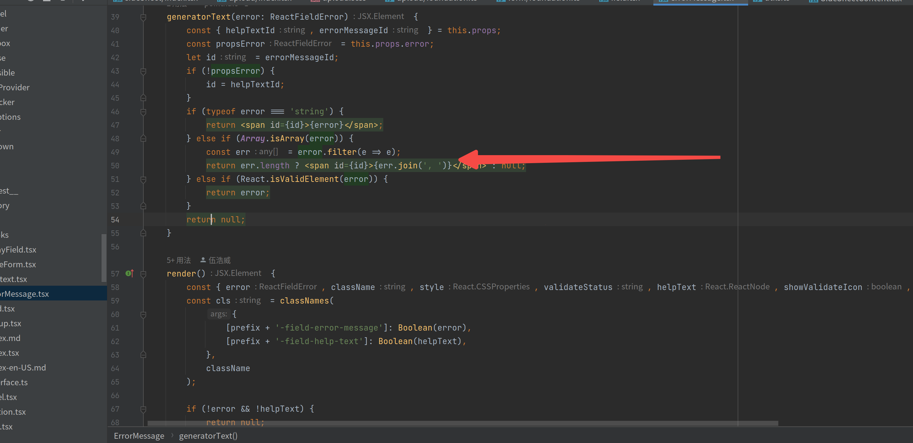Select errorMessage.tsx in the project tree
The image size is (913, 443).
point(25,293)
